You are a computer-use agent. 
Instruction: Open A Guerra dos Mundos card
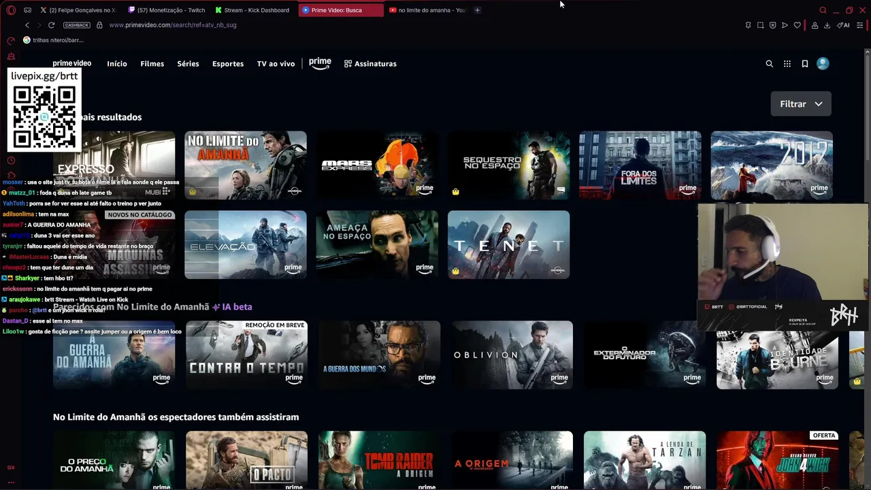(379, 355)
